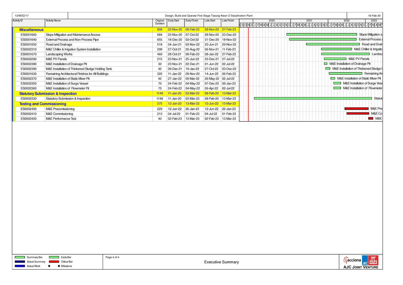
Task: Click the Late Finish column header
Action: [228, 21]
